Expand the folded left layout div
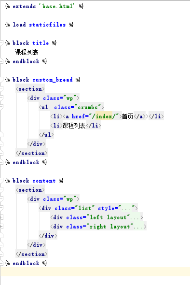Image resolution: width=190 pixels, height=285 pixels. pos(1,217)
